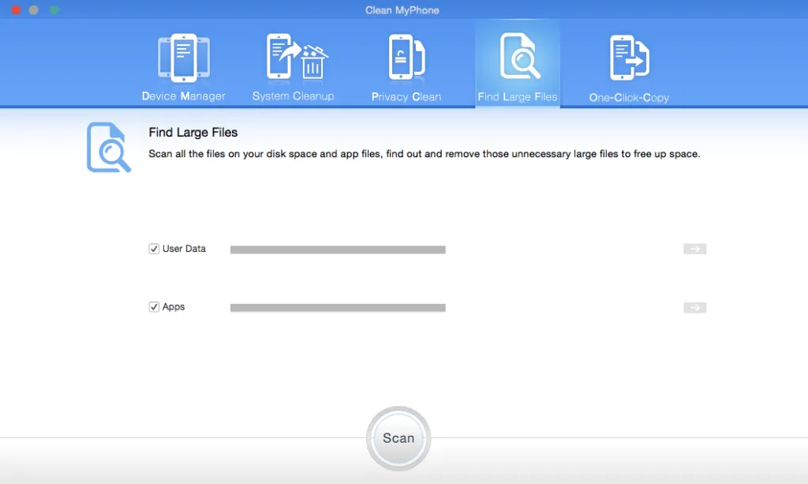The height and width of the screenshot is (484, 808).
Task: Uncheck the Apps checkbox
Action: 154,307
